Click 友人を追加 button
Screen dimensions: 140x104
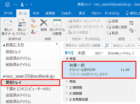78,32
